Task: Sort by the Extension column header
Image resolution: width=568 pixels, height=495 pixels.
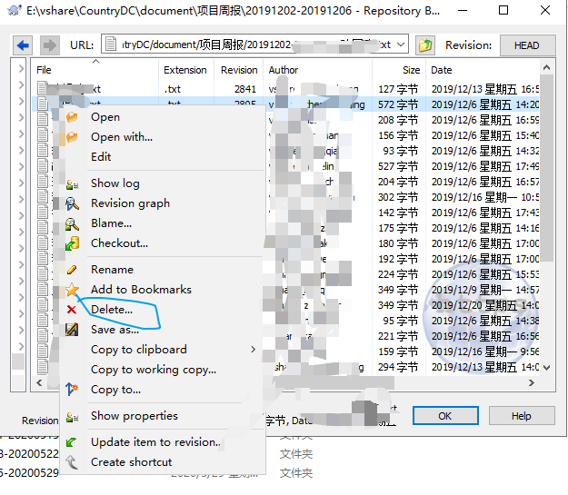Action: (x=185, y=70)
